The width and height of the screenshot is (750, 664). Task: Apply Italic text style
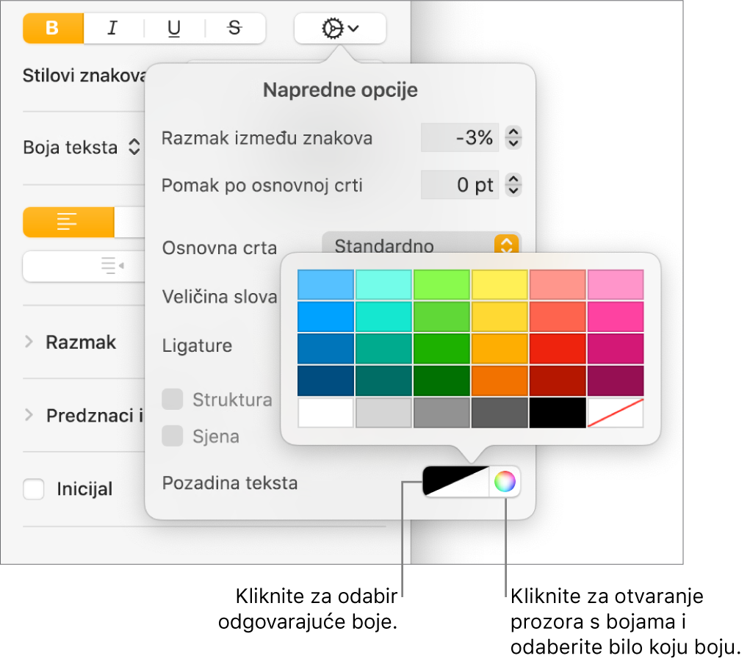tap(113, 28)
